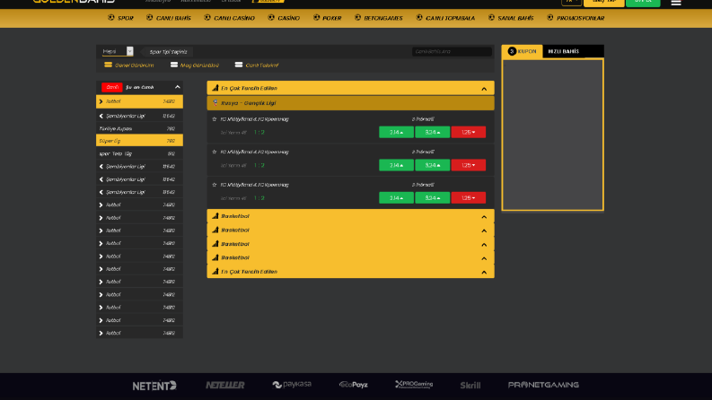Viewport: 712px width, 400px height.
Task: Open the CANLI TOMBALA page
Action: click(451, 18)
